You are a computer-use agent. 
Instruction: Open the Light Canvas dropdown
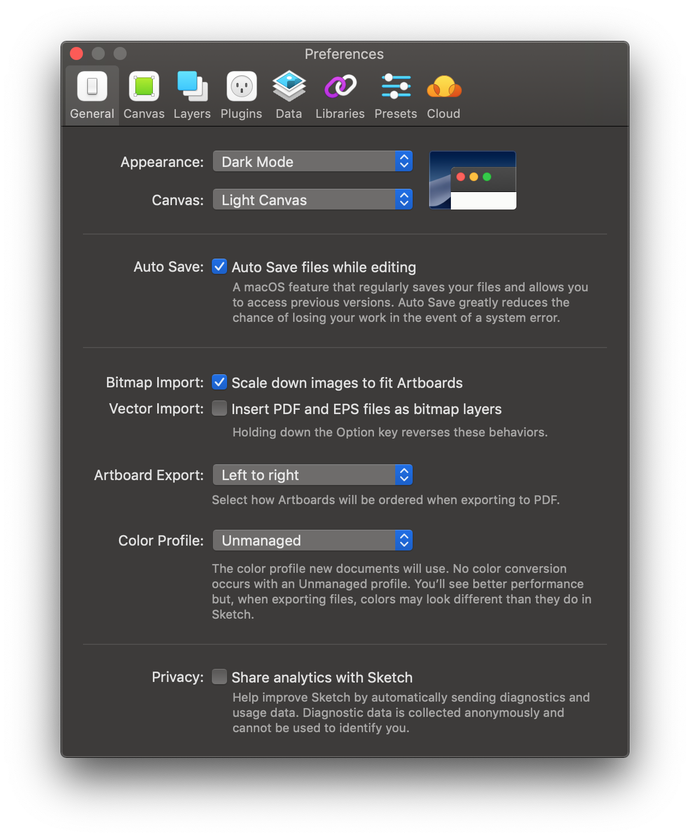click(313, 200)
